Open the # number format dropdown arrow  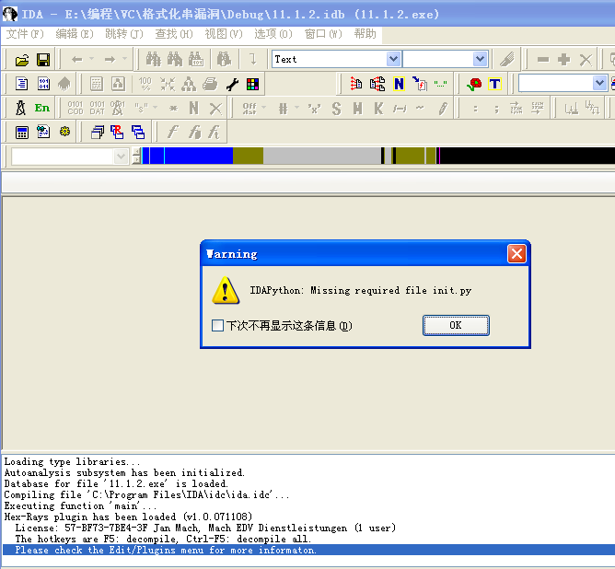tap(296, 108)
